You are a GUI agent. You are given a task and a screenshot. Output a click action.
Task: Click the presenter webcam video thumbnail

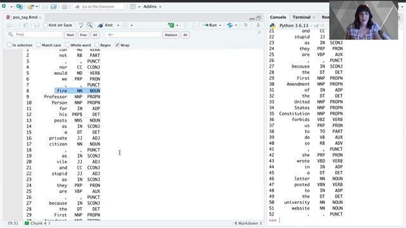[x=363, y=20]
